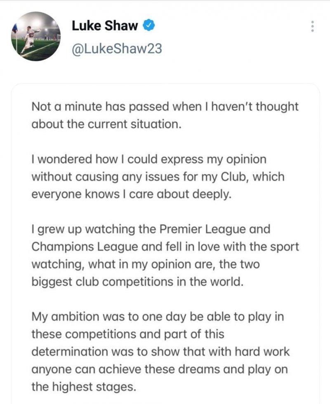Click the line starting "Champions League and fell"

pos(165,247)
